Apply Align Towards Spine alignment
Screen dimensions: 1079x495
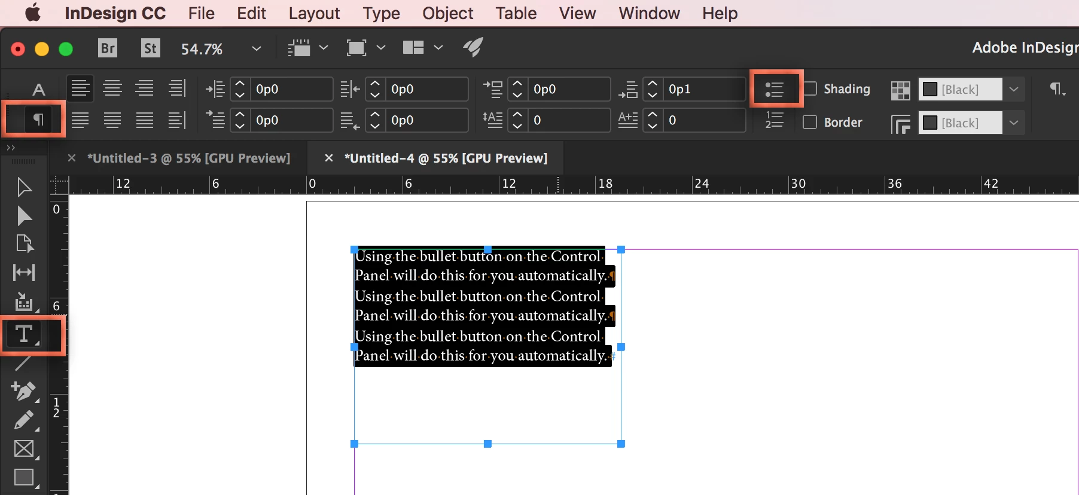click(x=177, y=88)
